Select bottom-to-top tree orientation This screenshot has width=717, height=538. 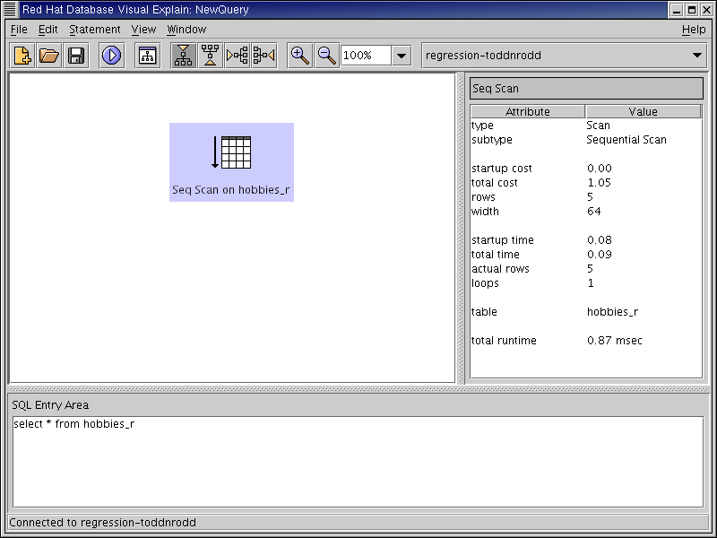pyautogui.click(x=211, y=56)
